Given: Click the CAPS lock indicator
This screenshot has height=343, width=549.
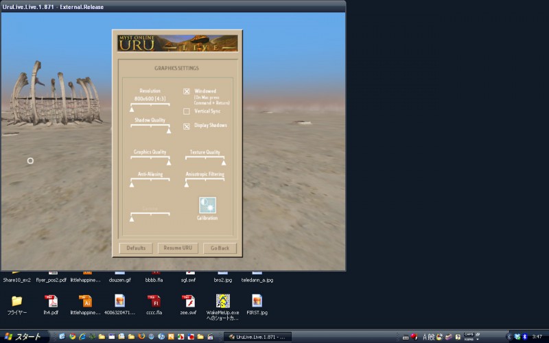Looking at the screenshot, I should tap(469, 335).
